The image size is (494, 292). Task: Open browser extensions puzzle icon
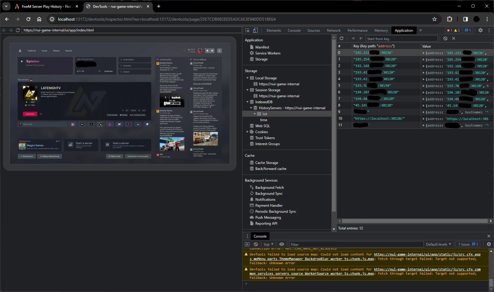pyautogui.click(x=449, y=19)
